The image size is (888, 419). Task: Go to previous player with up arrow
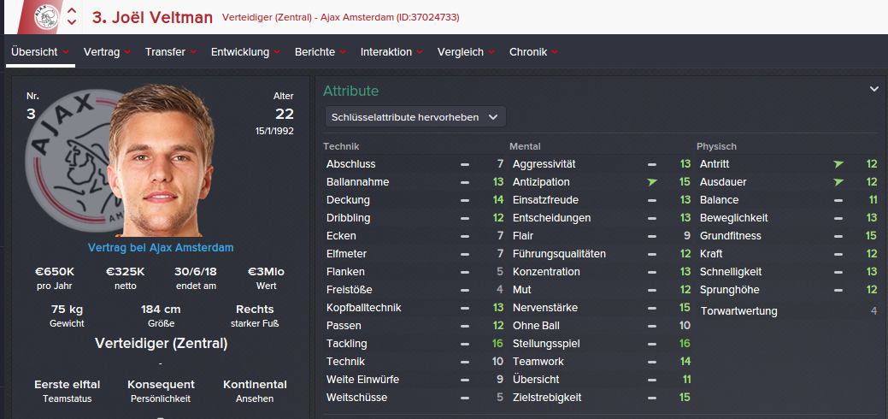pos(73,11)
